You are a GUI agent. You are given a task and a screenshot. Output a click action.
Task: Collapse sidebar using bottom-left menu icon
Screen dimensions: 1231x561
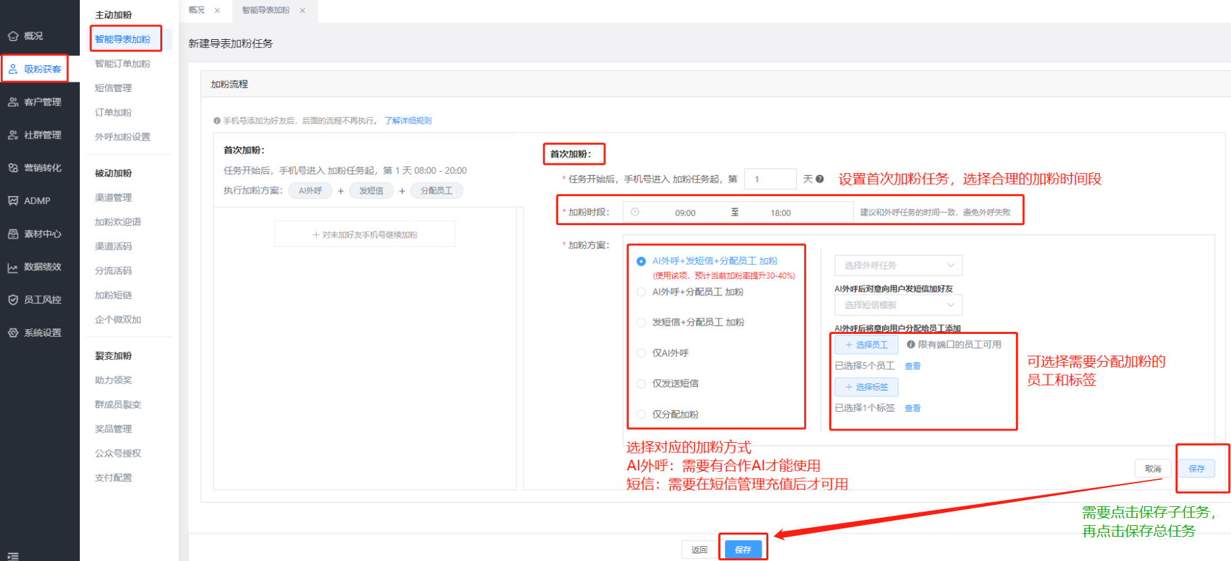[13, 556]
